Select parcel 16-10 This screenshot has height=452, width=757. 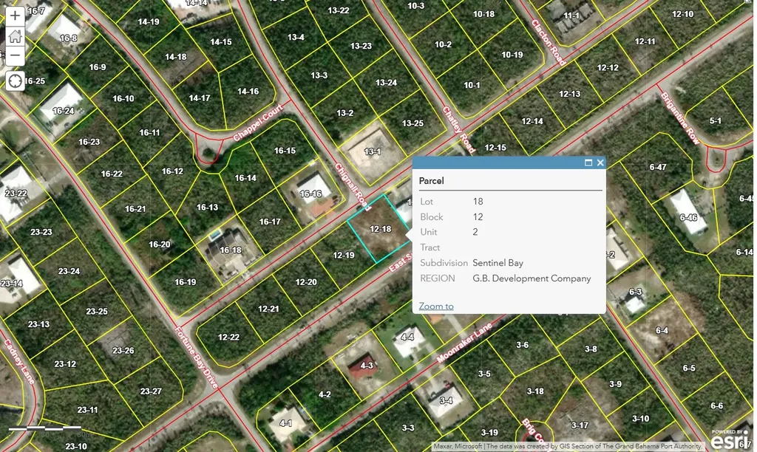pyautogui.click(x=123, y=98)
